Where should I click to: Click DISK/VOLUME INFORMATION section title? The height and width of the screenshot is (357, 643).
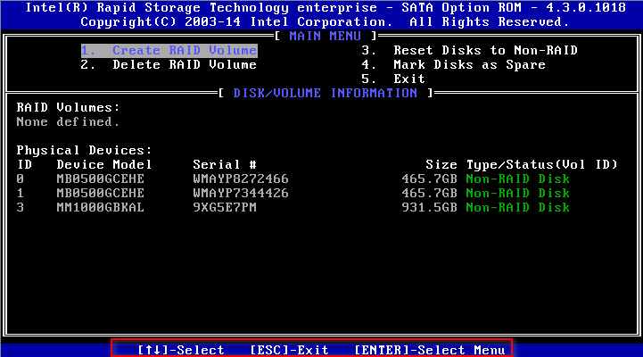(326, 93)
